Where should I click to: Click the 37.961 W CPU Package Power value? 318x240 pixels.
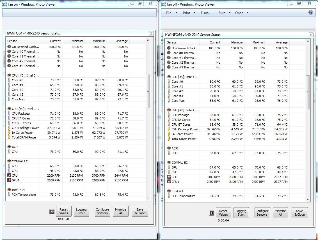pos(54,128)
